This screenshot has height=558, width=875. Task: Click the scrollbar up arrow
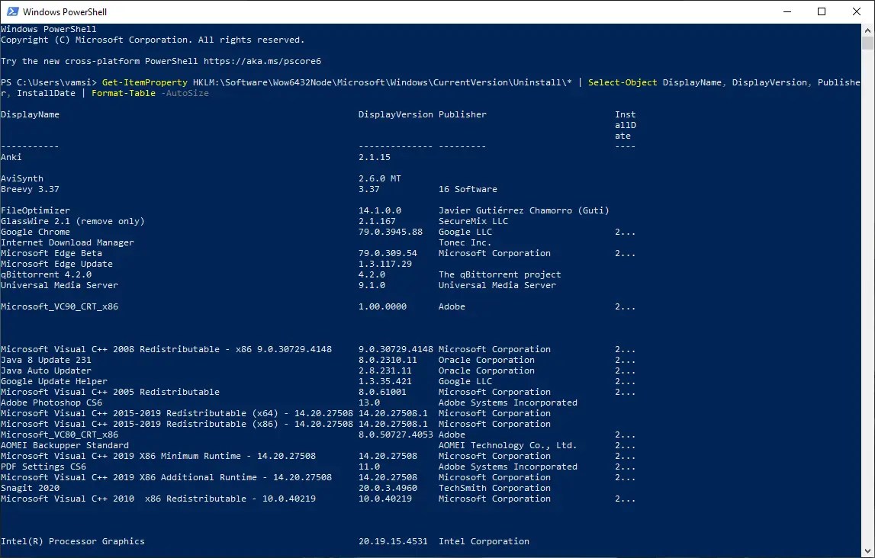867,30
